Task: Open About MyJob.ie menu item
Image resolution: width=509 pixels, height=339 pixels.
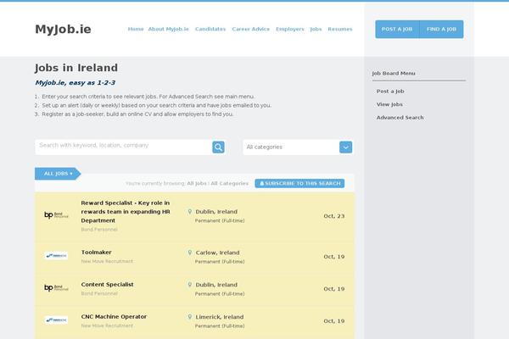Action: 169,29
